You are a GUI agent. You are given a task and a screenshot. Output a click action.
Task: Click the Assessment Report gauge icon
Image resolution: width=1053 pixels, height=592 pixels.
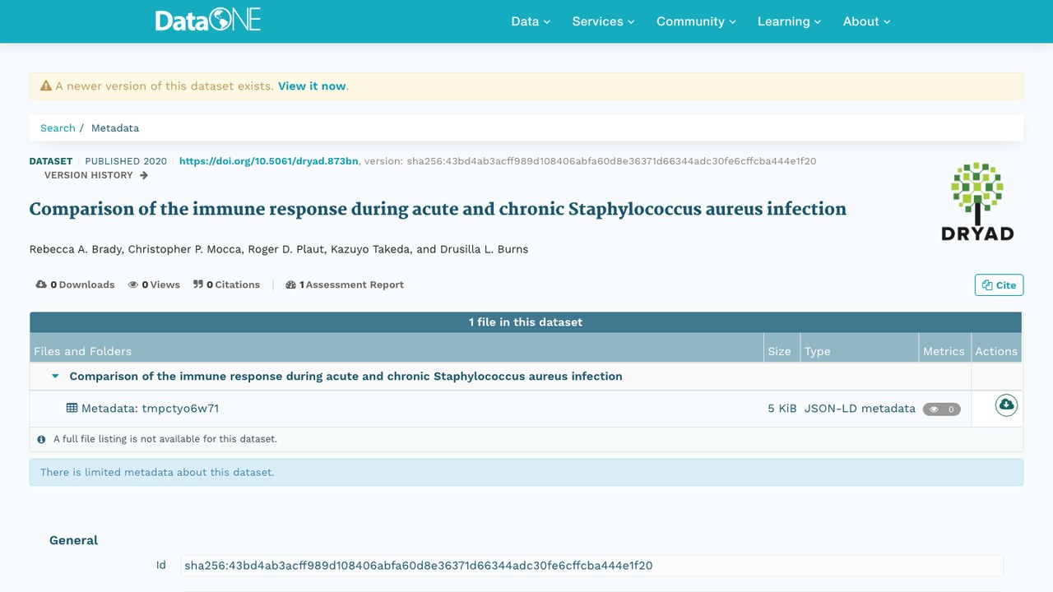click(290, 284)
